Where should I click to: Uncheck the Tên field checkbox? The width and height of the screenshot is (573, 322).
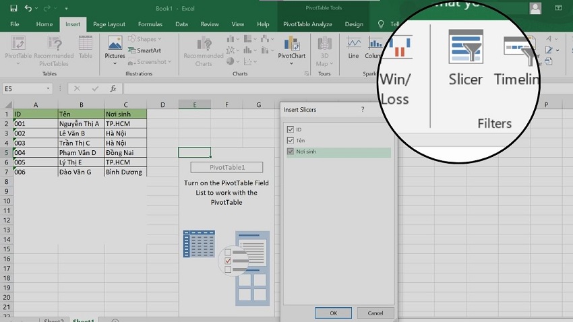point(291,141)
